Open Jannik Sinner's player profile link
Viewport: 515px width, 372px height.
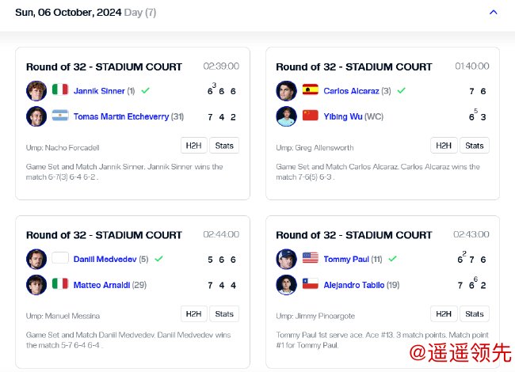99,91
